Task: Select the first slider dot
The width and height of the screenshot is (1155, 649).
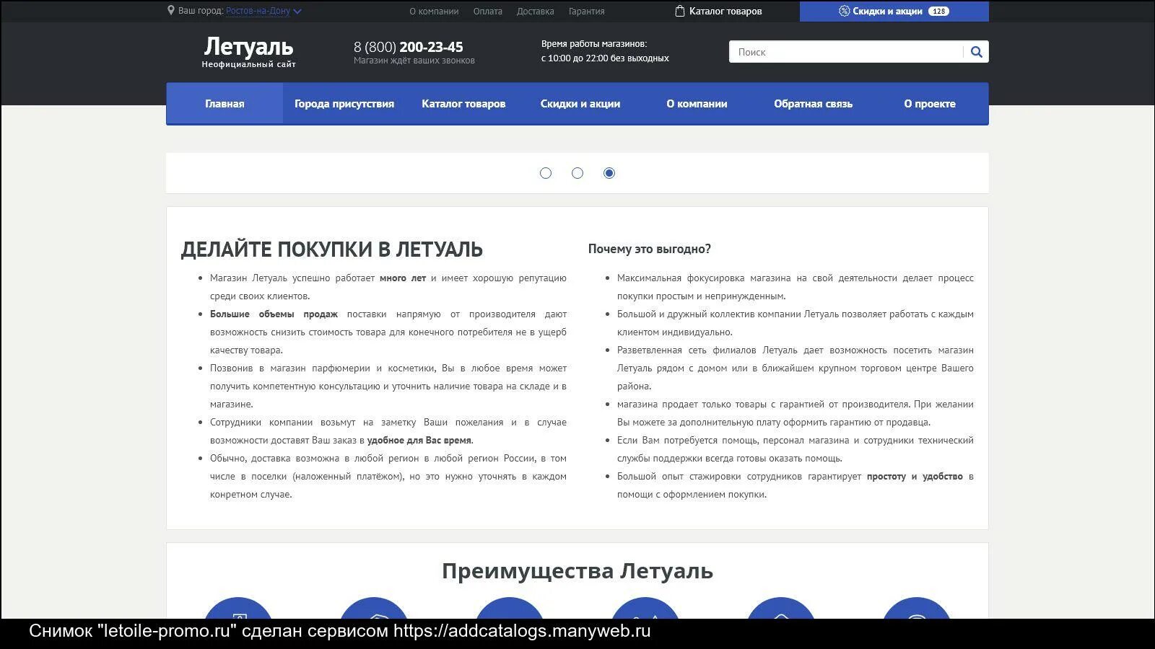Action: pyautogui.click(x=546, y=173)
